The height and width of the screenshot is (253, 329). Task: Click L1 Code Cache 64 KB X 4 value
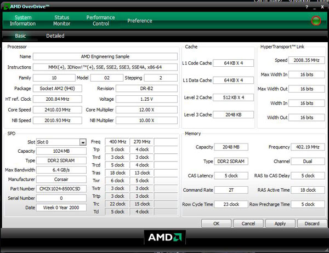click(234, 63)
